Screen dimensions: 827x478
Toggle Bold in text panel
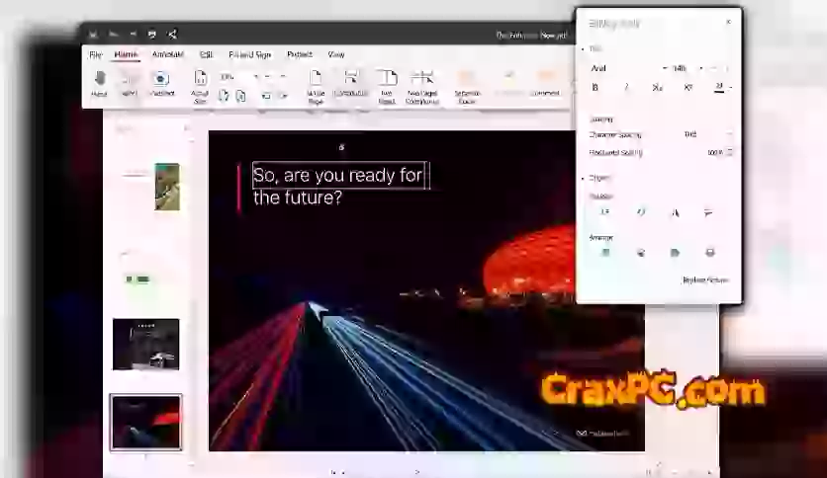(x=596, y=88)
